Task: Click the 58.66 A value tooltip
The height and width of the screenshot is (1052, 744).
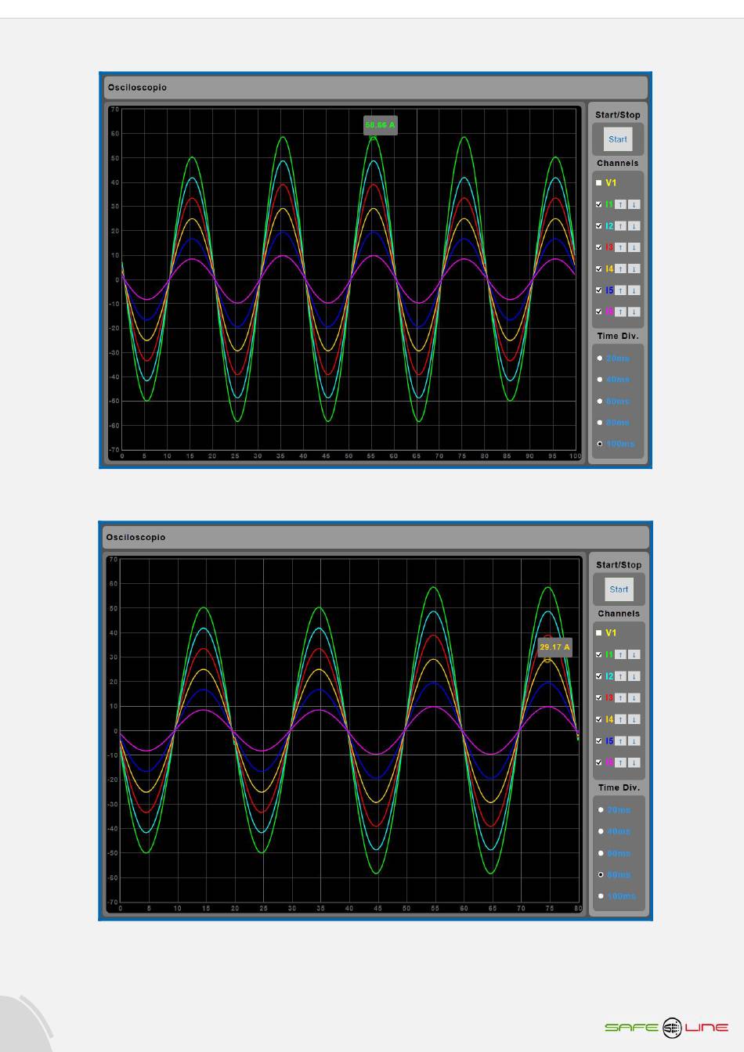Action: click(381, 125)
